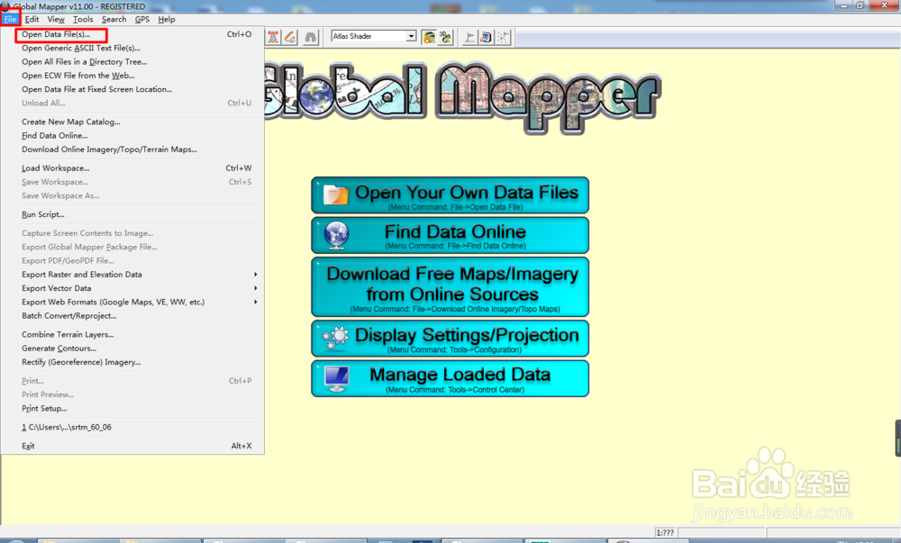Open the Atlas Shader dropdown
The image size is (901, 543).
coord(411,36)
